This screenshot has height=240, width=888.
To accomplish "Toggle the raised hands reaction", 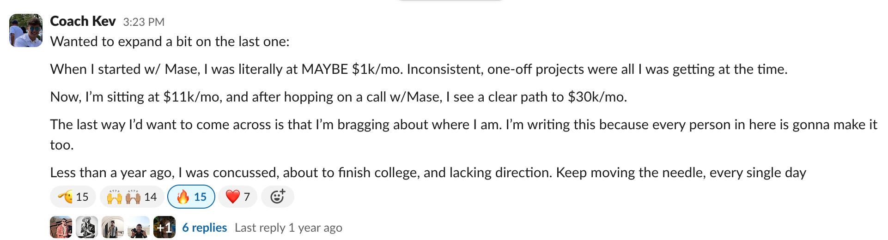I will (132, 197).
